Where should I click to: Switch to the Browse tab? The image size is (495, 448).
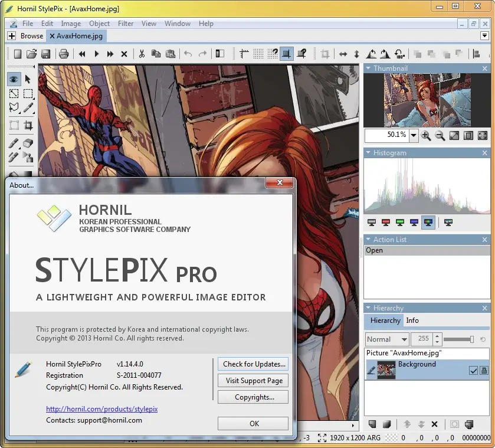click(x=32, y=36)
